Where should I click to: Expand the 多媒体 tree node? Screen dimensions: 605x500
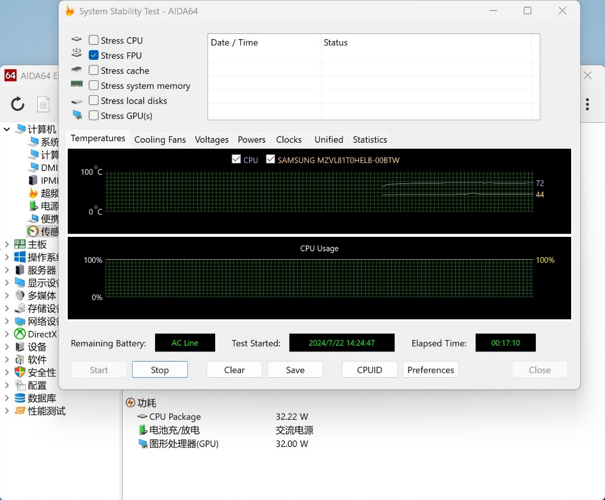pos(7,296)
